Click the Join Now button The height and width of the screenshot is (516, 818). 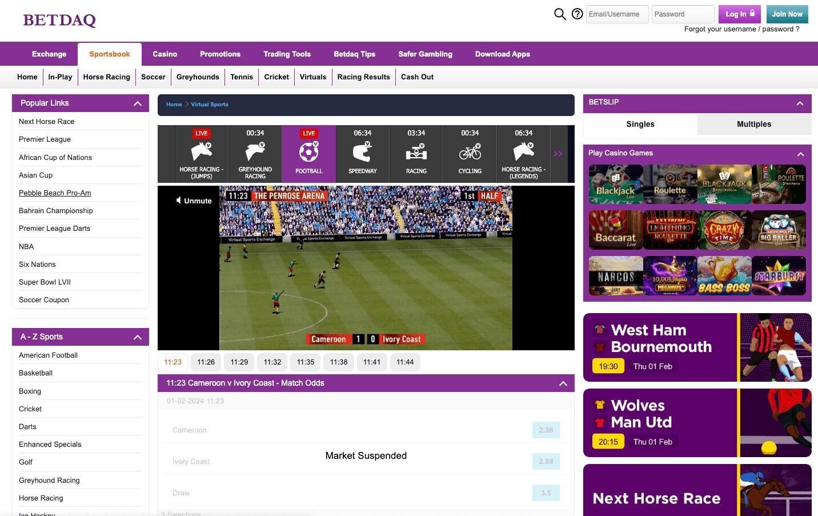787,14
